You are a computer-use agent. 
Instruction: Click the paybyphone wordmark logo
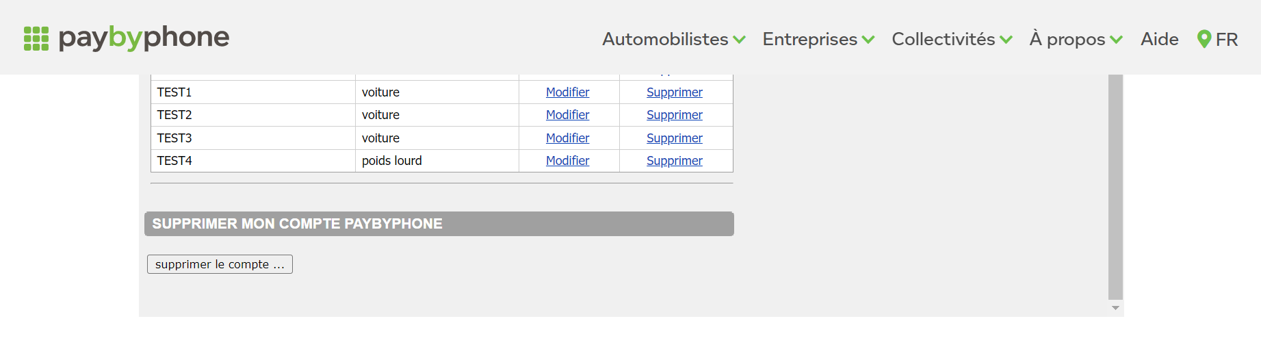(144, 38)
